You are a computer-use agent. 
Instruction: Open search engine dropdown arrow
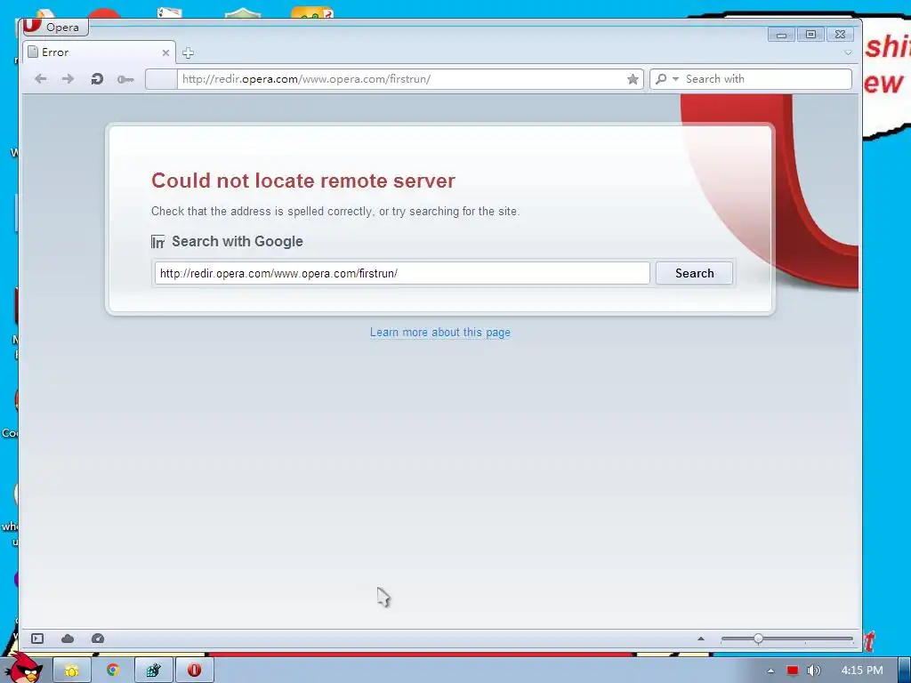point(675,79)
